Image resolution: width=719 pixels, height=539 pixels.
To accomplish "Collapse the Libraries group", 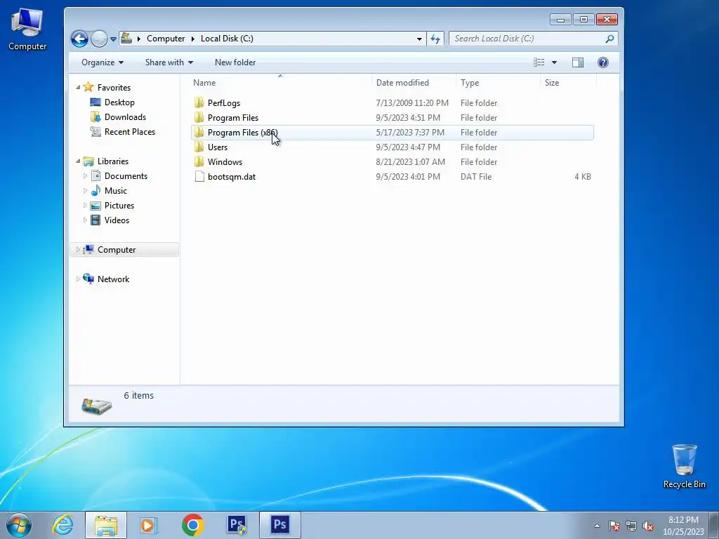I will (x=78, y=161).
